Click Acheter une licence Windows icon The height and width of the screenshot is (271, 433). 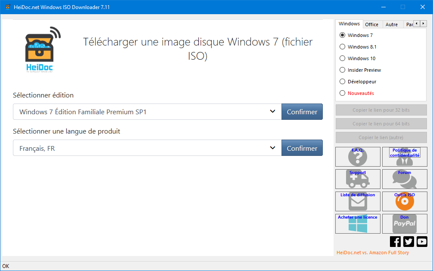(358, 224)
